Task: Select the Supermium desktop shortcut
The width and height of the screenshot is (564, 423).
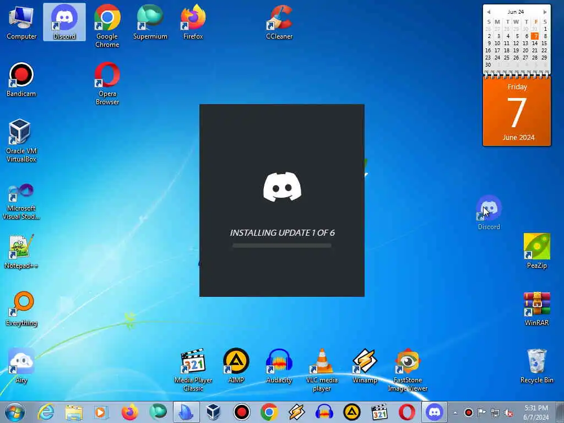Action: point(150,22)
